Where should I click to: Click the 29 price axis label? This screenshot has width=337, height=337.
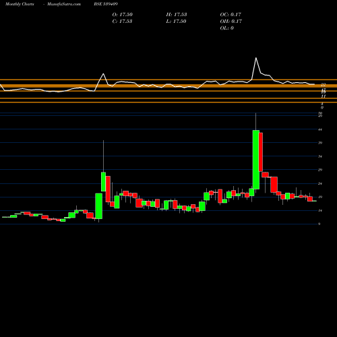pyautogui.click(x=320, y=170)
